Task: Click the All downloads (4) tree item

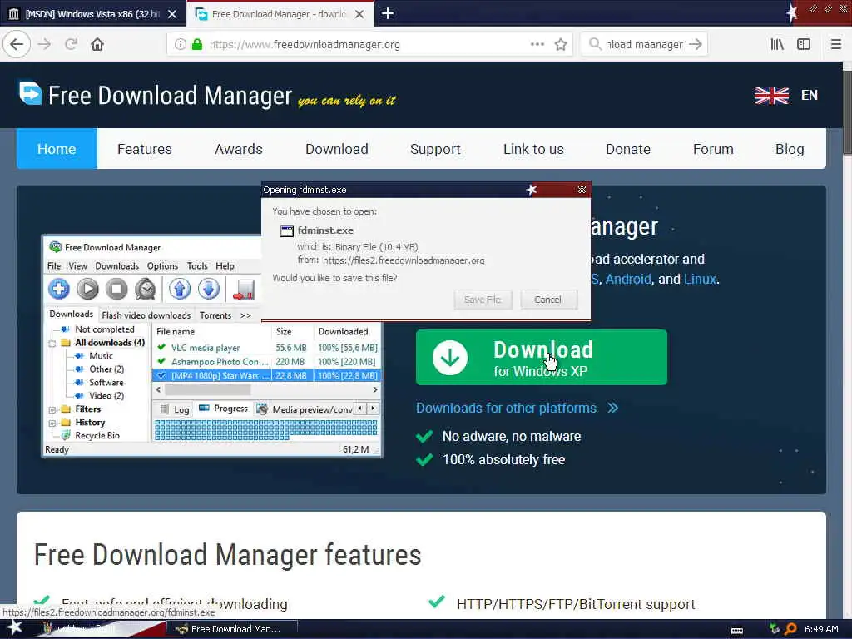Action: (x=109, y=343)
